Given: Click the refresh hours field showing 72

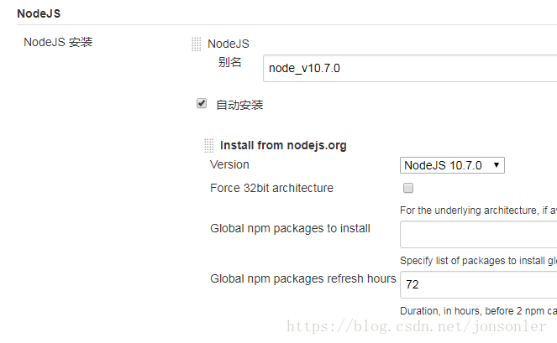Looking at the screenshot, I should click(x=478, y=284).
